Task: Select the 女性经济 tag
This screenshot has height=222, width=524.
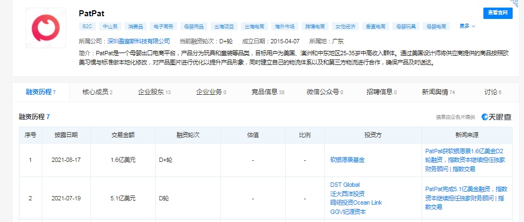Action: click(x=345, y=27)
